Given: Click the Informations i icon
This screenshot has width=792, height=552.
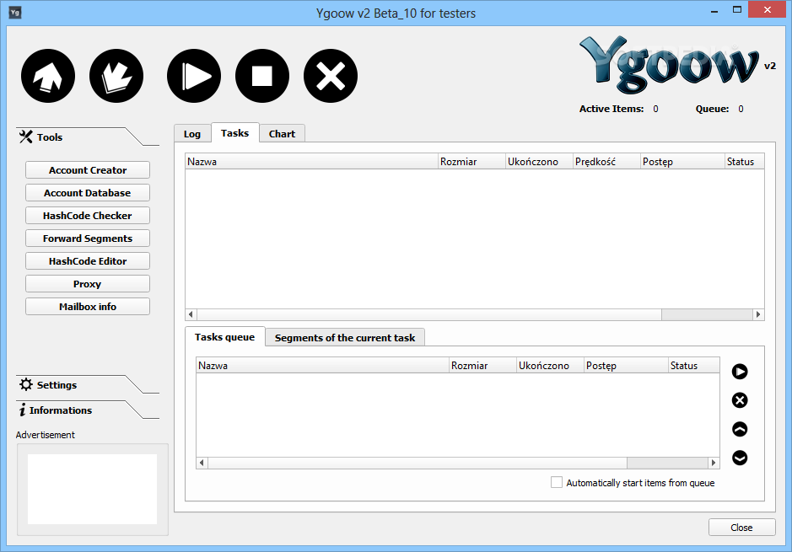Looking at the screenshot, I should (22, 410).
